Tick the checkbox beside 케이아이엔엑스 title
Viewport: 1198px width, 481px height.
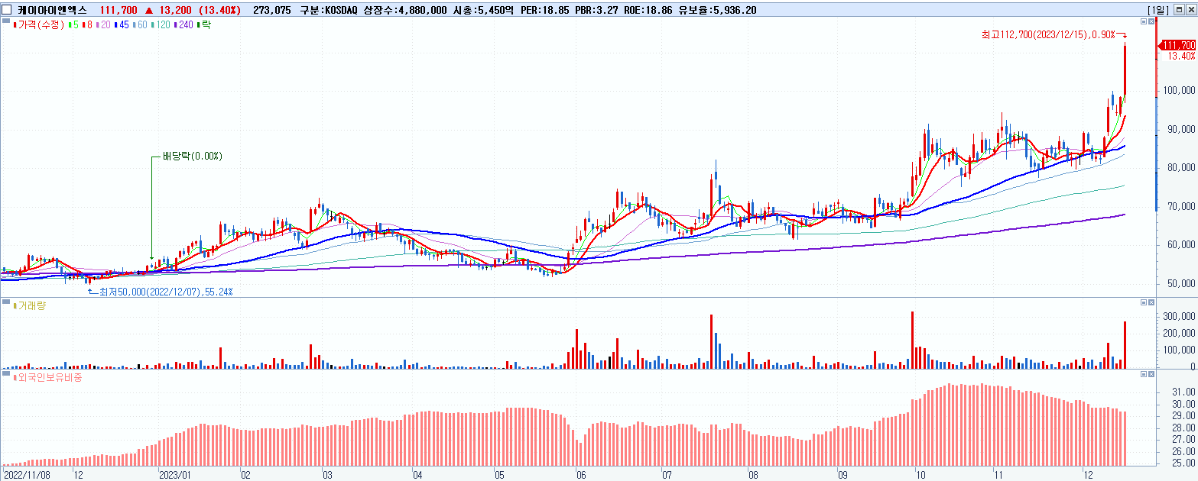pyautogui.click(x=7, y=10)
